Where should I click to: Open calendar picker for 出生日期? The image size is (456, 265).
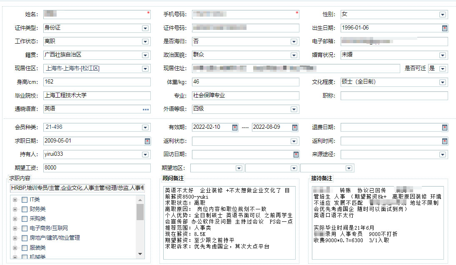point(444,28)
